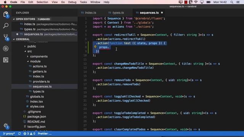Open the Tasks menu
Screen dimensions: 244x137
click(x=83, y=2)
